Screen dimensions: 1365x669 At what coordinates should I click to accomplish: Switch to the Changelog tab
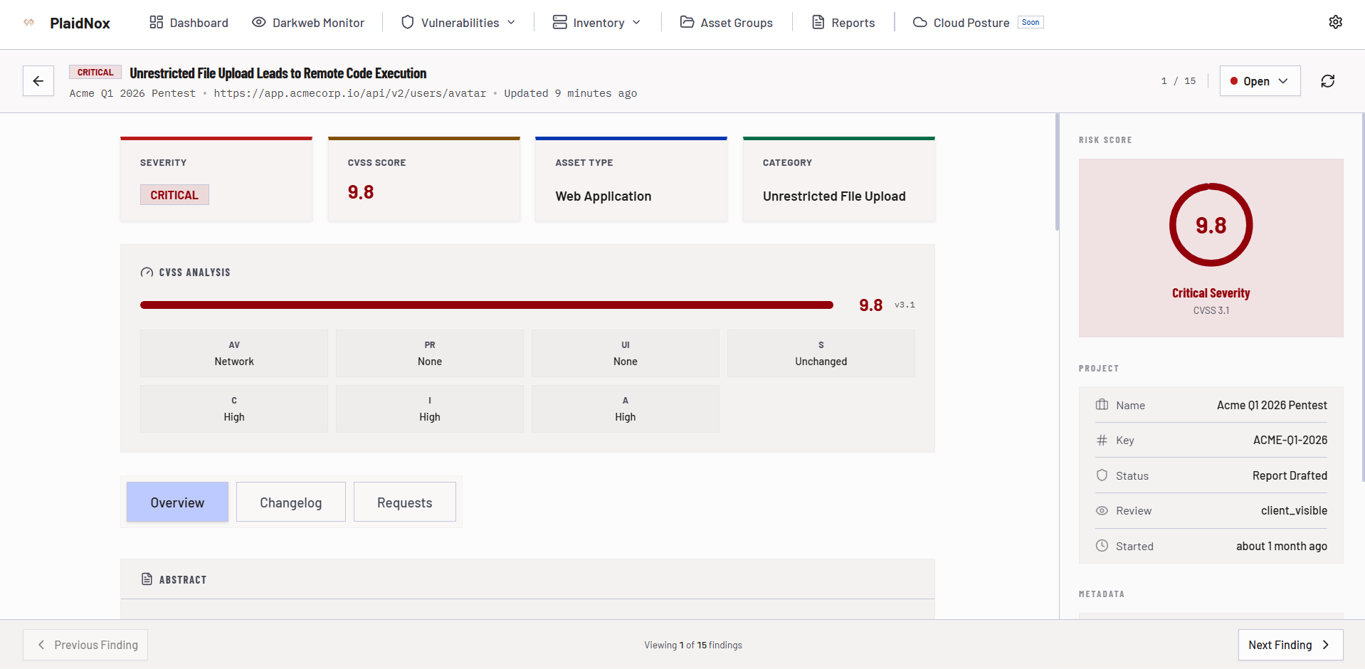pyautogui.click(x=290, y=502)
